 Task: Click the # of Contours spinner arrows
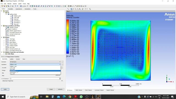coord(60,79)
